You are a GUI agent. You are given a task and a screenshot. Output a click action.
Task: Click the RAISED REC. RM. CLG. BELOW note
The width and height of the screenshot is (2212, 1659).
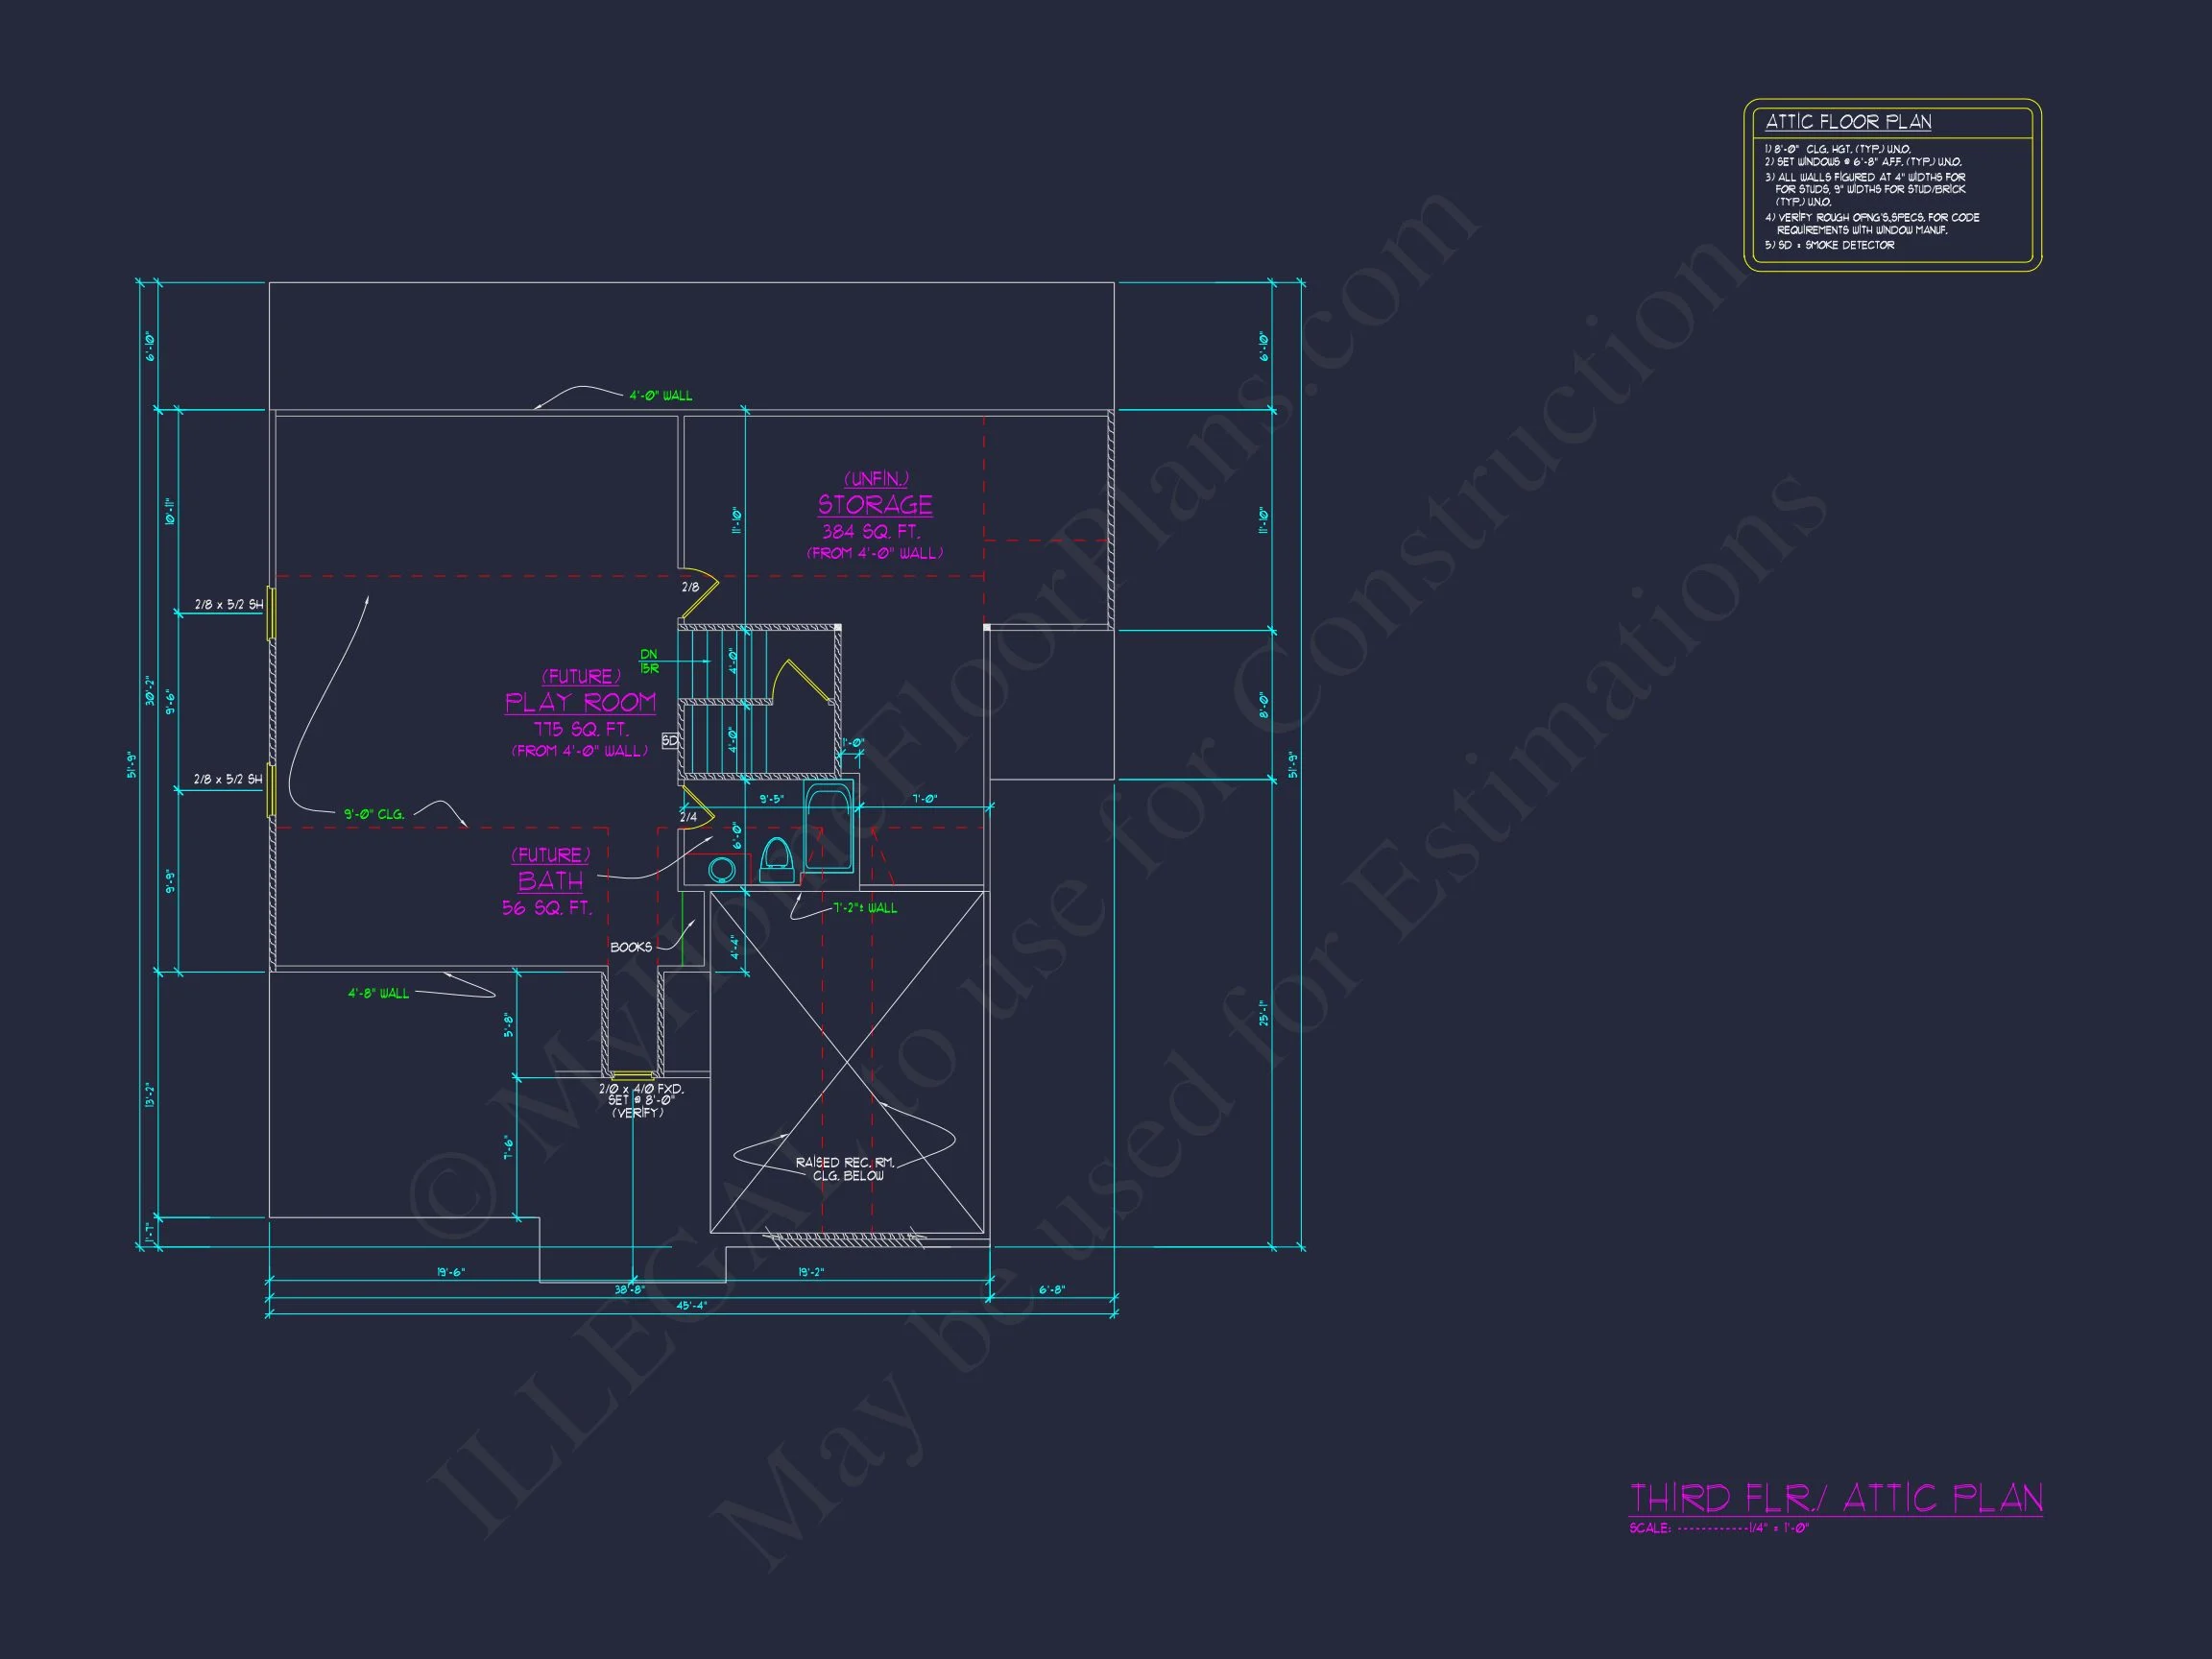[846, 1169]
